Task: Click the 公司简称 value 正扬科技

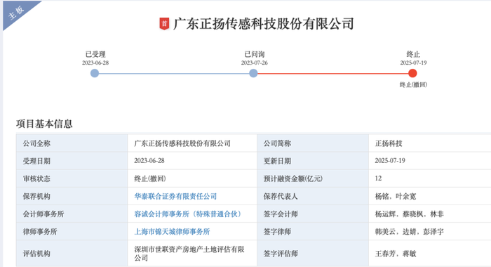Action: pyautogui.click(x=389, y=144)
